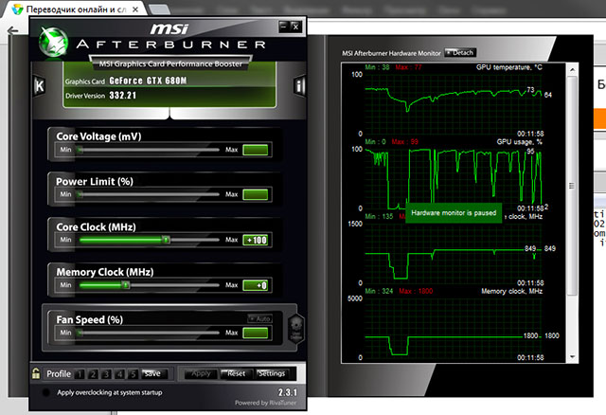Click the MSI Afterburner jet logo
Image resolution: width=606 pixels, height=415 pixels.
pyautogui.click(x=54, y=42)
